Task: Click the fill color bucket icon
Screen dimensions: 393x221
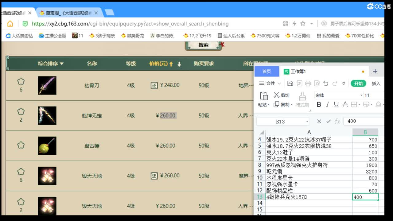Action: point(378,105)
